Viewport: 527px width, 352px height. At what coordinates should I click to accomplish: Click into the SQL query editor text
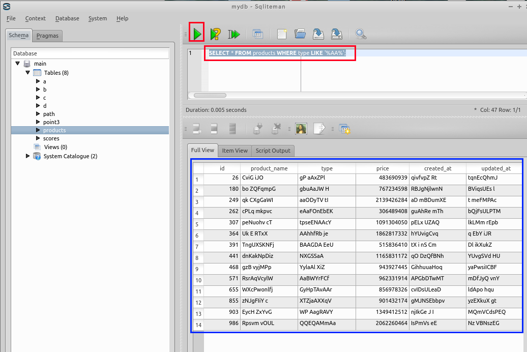(277, 53)
